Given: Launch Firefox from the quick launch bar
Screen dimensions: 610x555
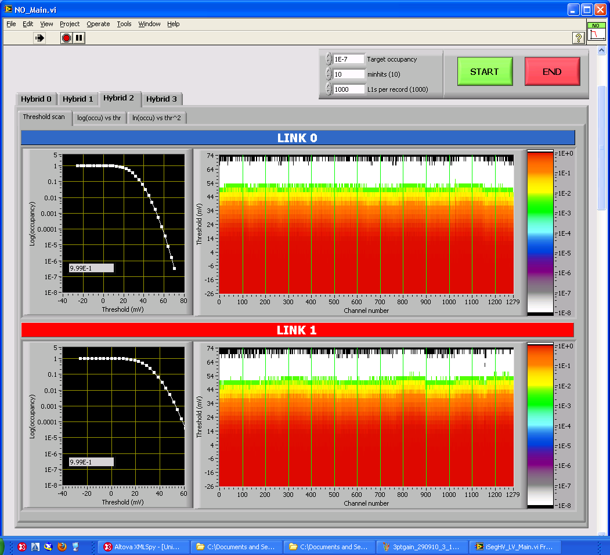Looking at the screenshot, I should (62, 546).
